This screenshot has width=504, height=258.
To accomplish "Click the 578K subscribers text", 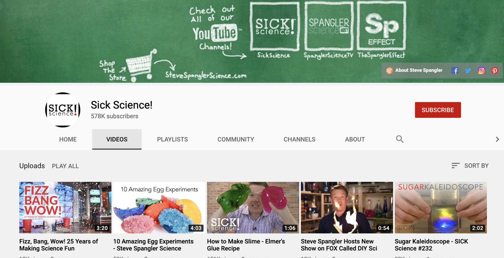I will pos(114,116).
